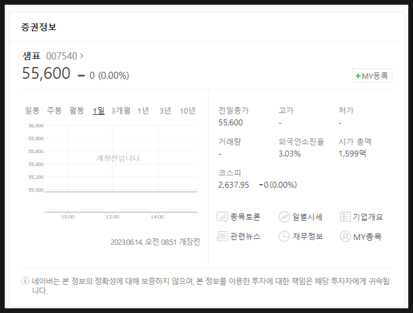This screenshot has height=313, width=413.
Task: Open the MY종목 person icon
Action: [346, 237]
